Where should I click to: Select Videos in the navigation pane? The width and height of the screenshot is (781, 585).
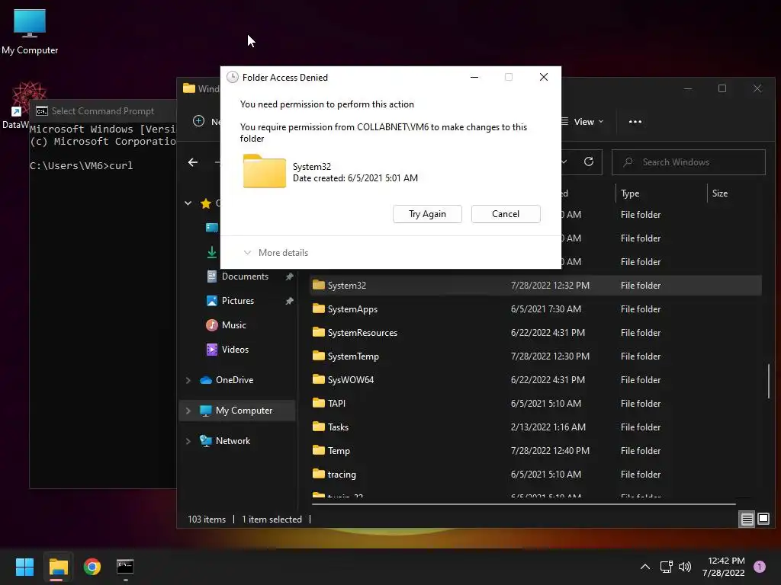[x=235, y=350]
